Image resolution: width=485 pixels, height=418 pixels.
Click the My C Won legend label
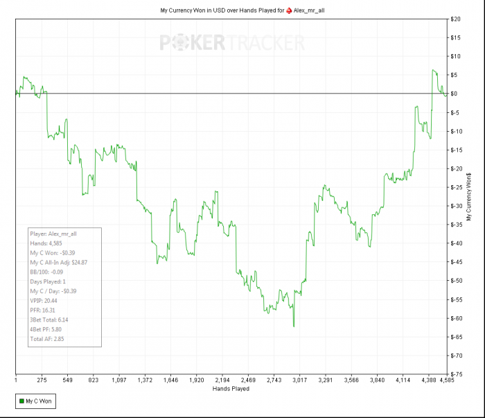pos(39,401)
